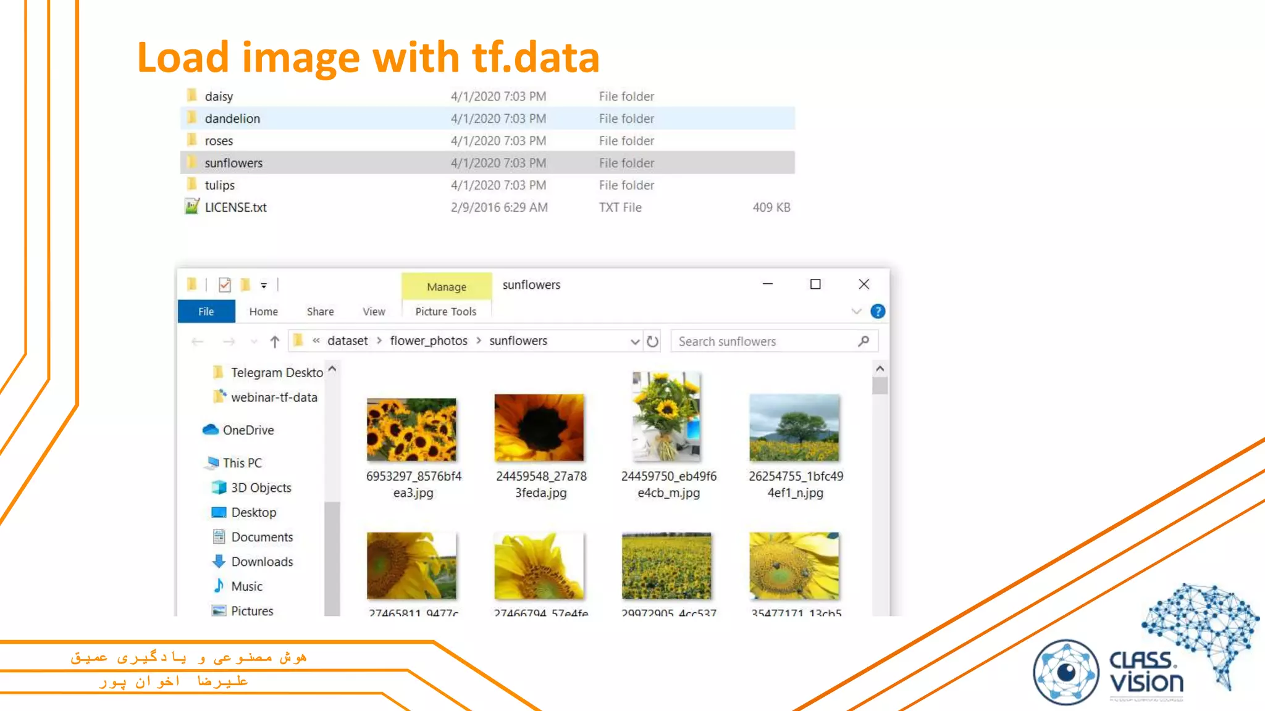Open the blue Help question mark icon
This screenshot has width=1265, height=711.
pyautogui.click(x=877, y=312)
